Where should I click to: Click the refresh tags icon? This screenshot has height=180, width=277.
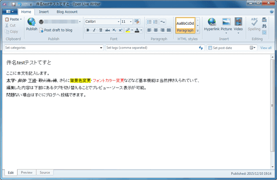(x=201, y=47)
